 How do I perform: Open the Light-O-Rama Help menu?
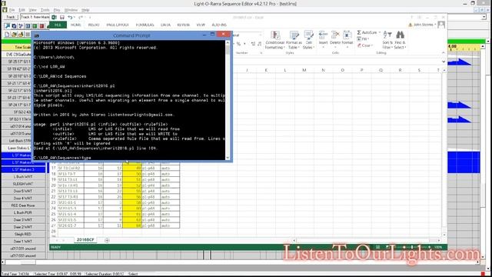(85, 10)
